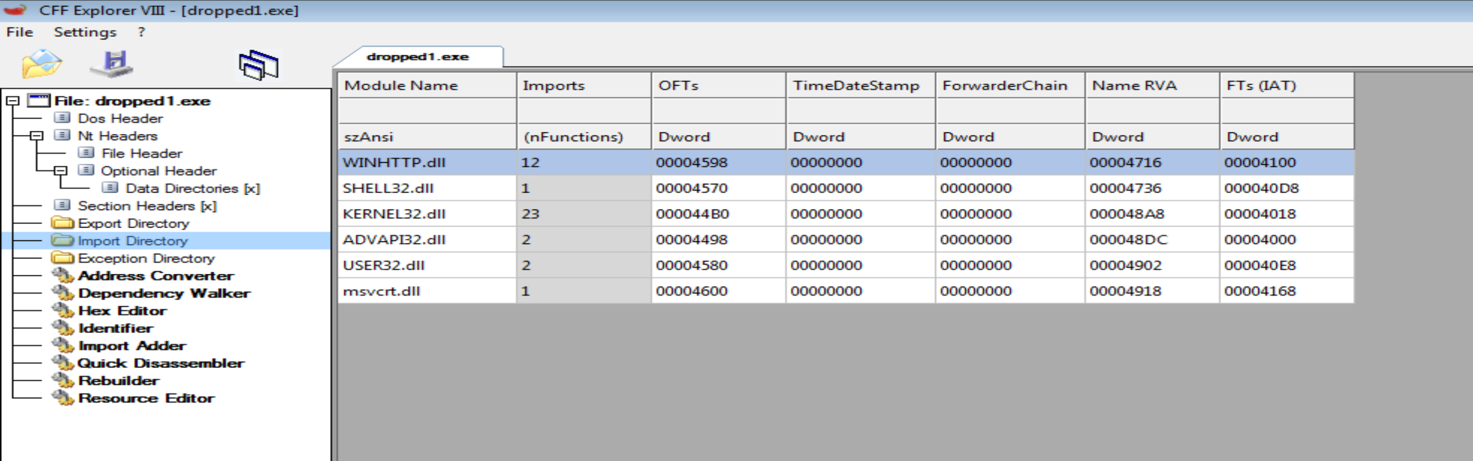Open Section Headers in the tree
The height and width of the screenshot is (461, 1473).
tap(146, 206)
